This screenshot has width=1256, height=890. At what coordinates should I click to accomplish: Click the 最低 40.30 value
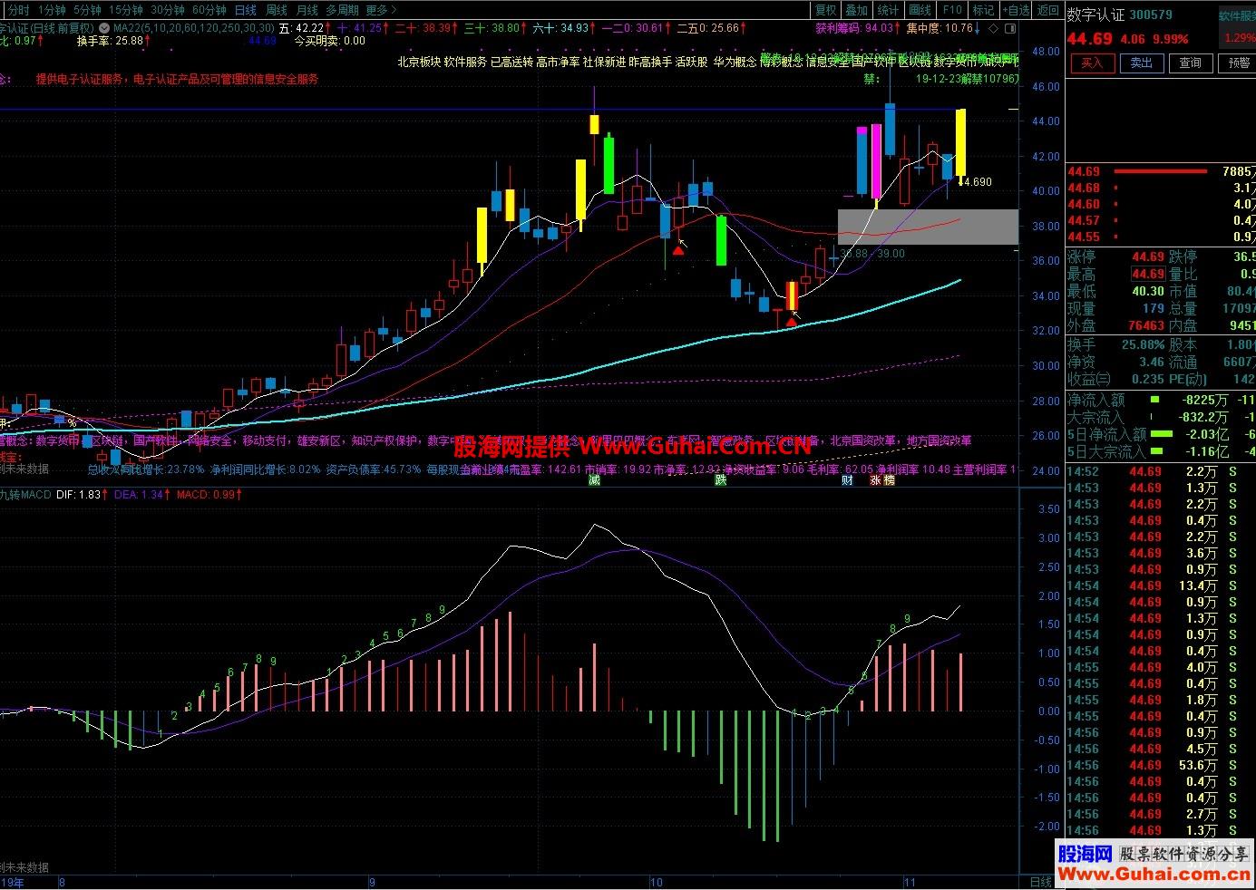click(1147, 291)
